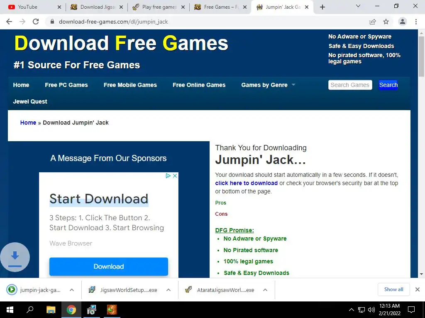
Task: Open the Jewel Quest nav link
Action: [x=30, y=101]
